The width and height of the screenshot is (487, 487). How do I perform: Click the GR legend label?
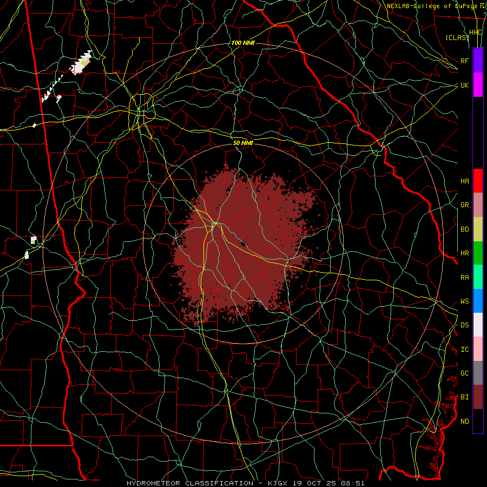(465, 205)
